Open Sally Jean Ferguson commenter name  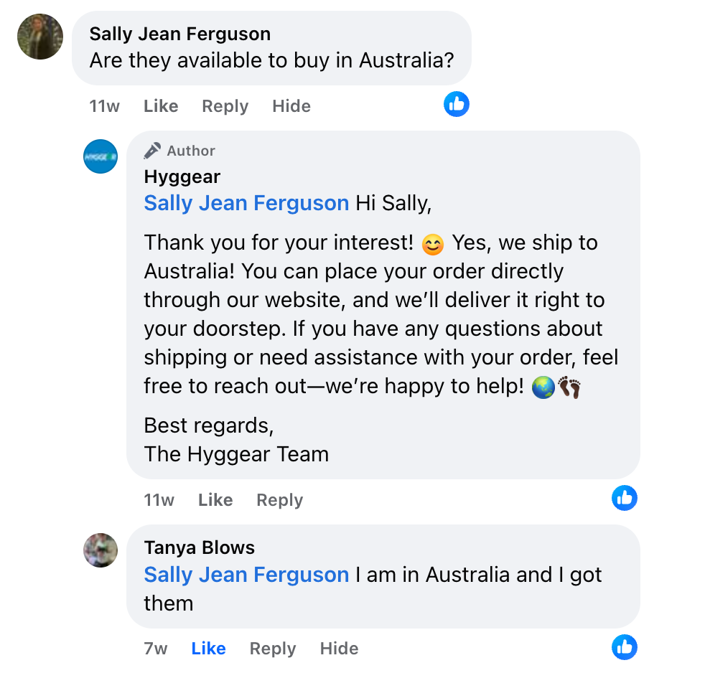pos(180,34)
